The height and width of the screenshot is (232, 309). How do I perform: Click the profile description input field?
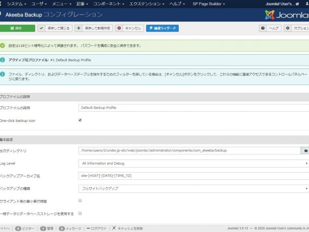pos(194,108)
